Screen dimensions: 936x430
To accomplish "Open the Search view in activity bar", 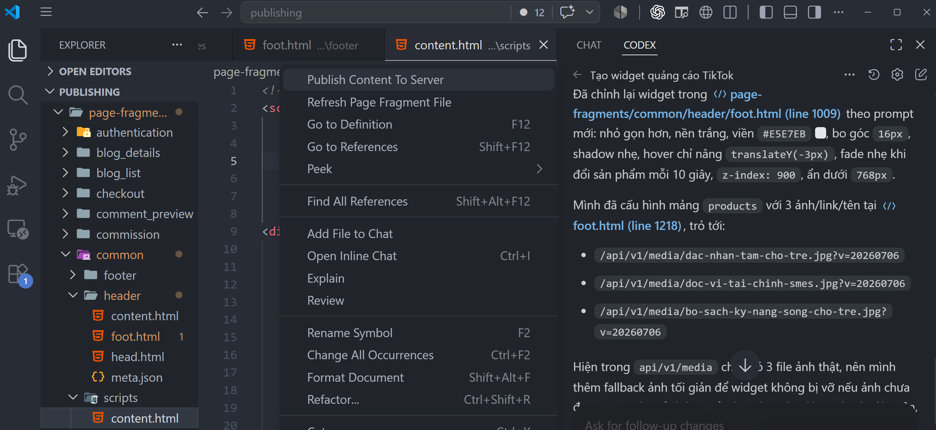I will [x=17, y=95].
